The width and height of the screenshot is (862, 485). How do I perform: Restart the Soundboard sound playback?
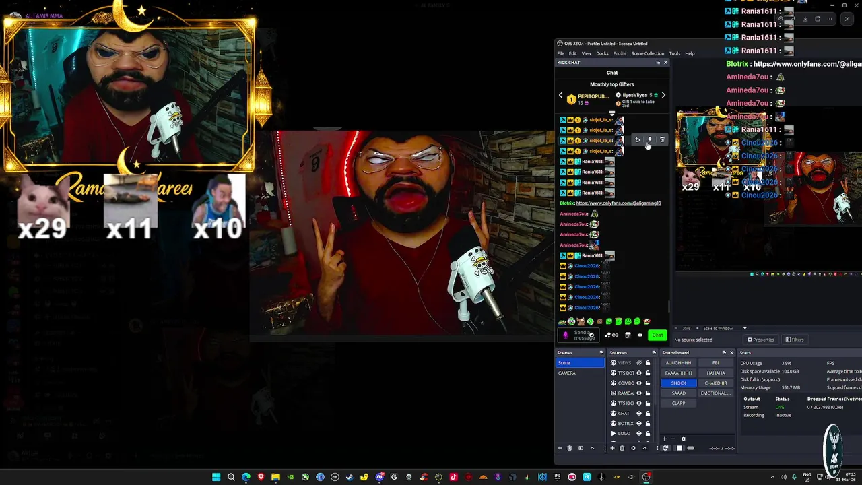click(665, 448)
